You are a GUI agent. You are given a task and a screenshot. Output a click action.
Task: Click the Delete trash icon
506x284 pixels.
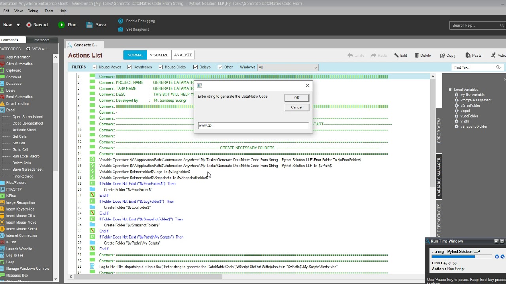(x=417, y=56)
